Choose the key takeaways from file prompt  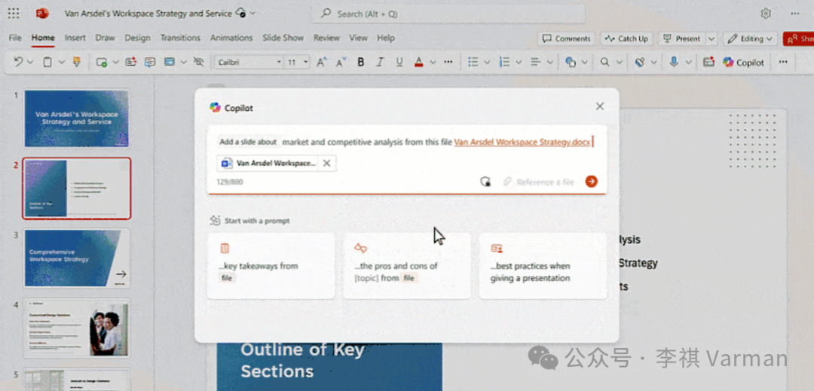click(271, 266)
